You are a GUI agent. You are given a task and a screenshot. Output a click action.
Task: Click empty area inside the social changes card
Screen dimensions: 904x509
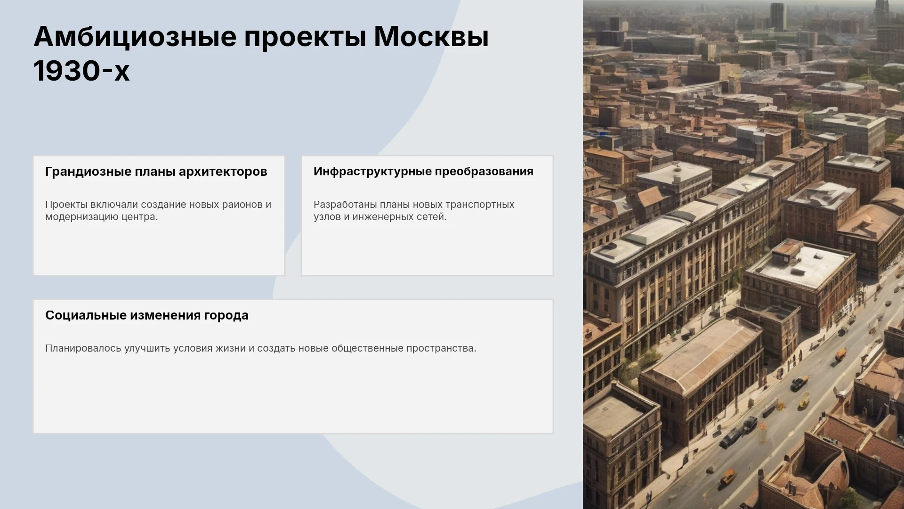pos(293,396)
